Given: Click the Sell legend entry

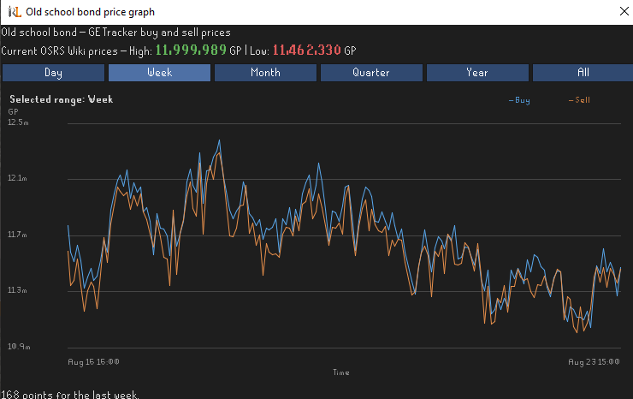Looking at the screenshot, I should [x=579, y=99].
